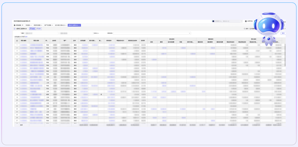
Task: Click the vertical scrollbar of the table
Action: pyautogui.click(x=285, y=55)
